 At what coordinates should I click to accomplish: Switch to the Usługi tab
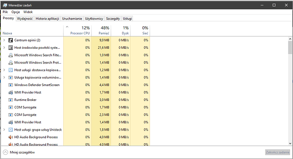127,19
